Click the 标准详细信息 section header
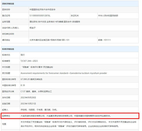This screenshot has height=131, width=142. 8,49
